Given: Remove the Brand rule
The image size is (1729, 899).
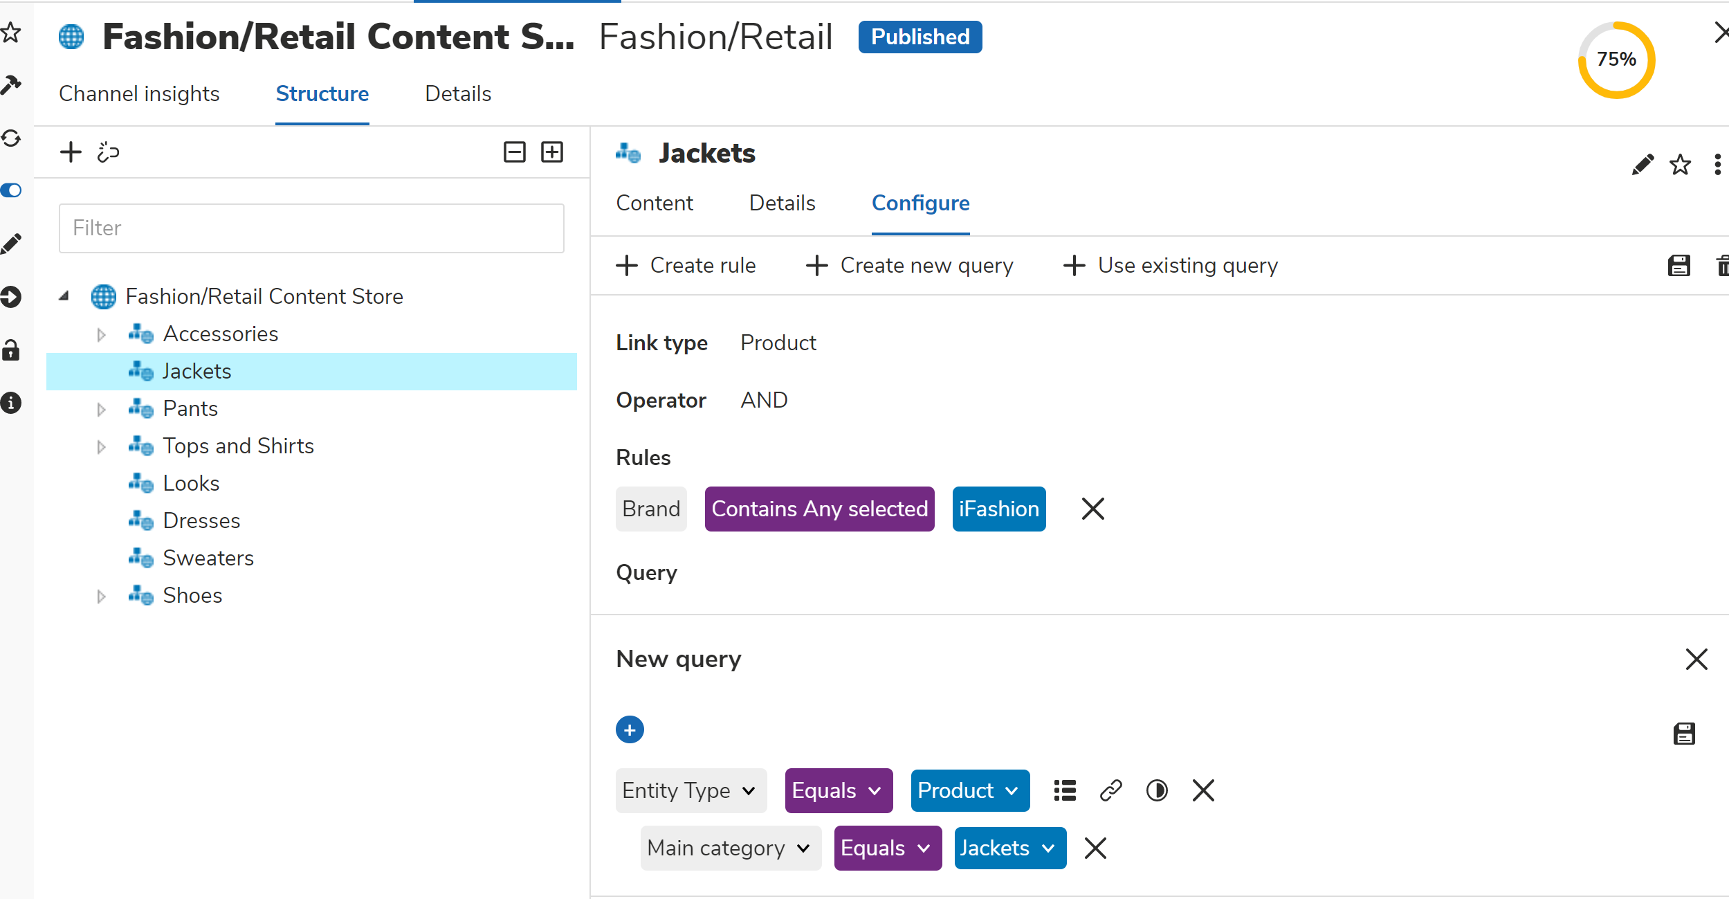Looking at the screenshot, I should coord(1093,509).
